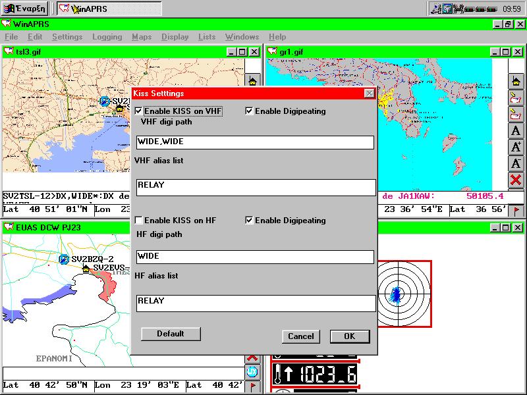Open the Lists menu
The height and width of the screenshot is (395, 527).
coord(207,37)
